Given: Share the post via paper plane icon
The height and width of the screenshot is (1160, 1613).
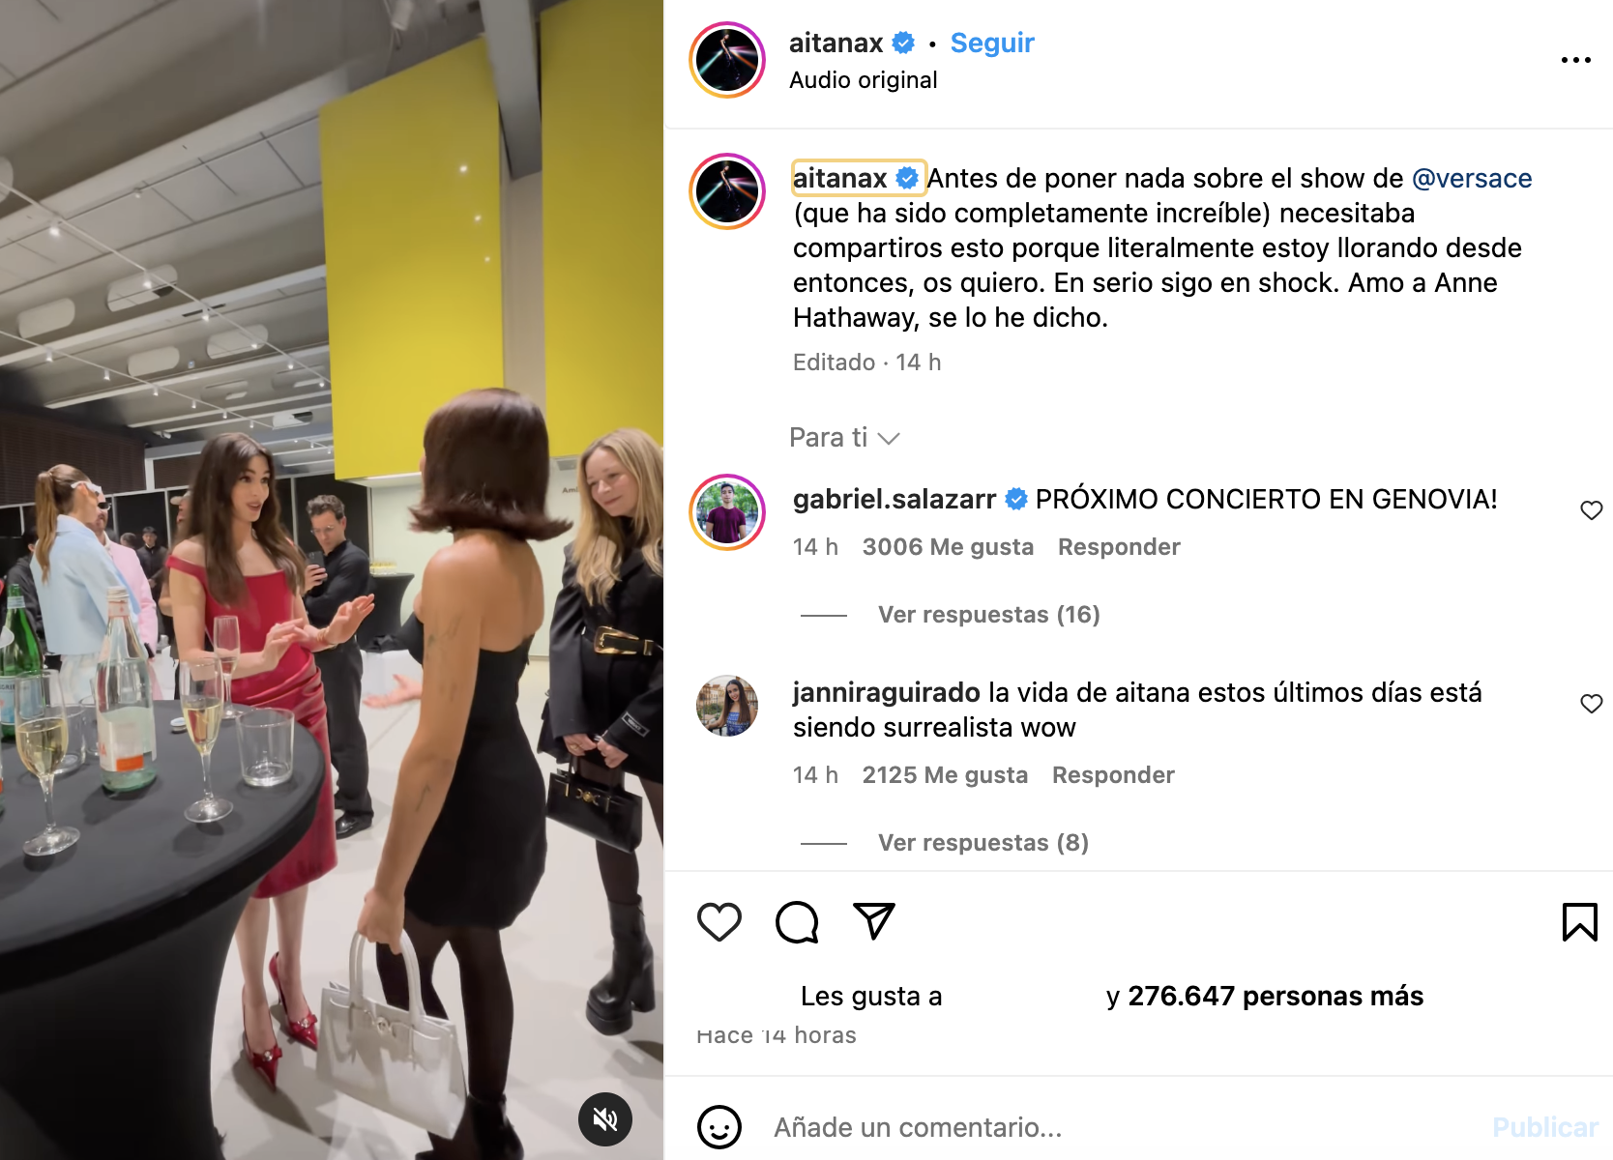Looking at the screenshot, I should [874, 921].
